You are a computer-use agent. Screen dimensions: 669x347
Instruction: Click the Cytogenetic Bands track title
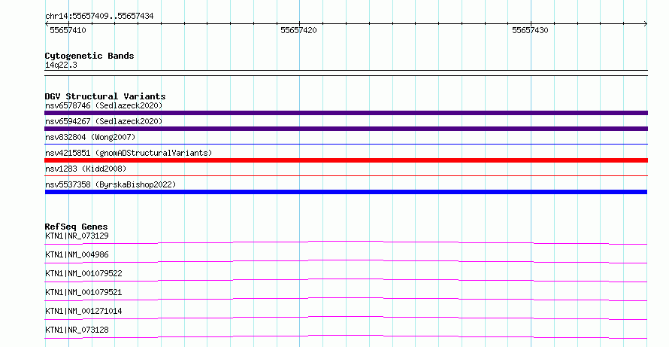[x=89, y=56]
